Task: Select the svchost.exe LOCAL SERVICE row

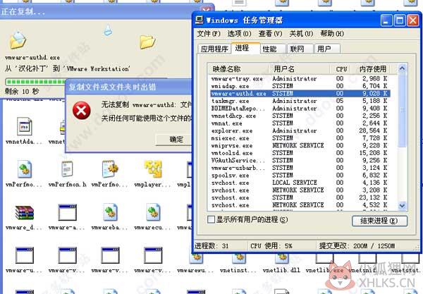Action: [x=300, y=183]
